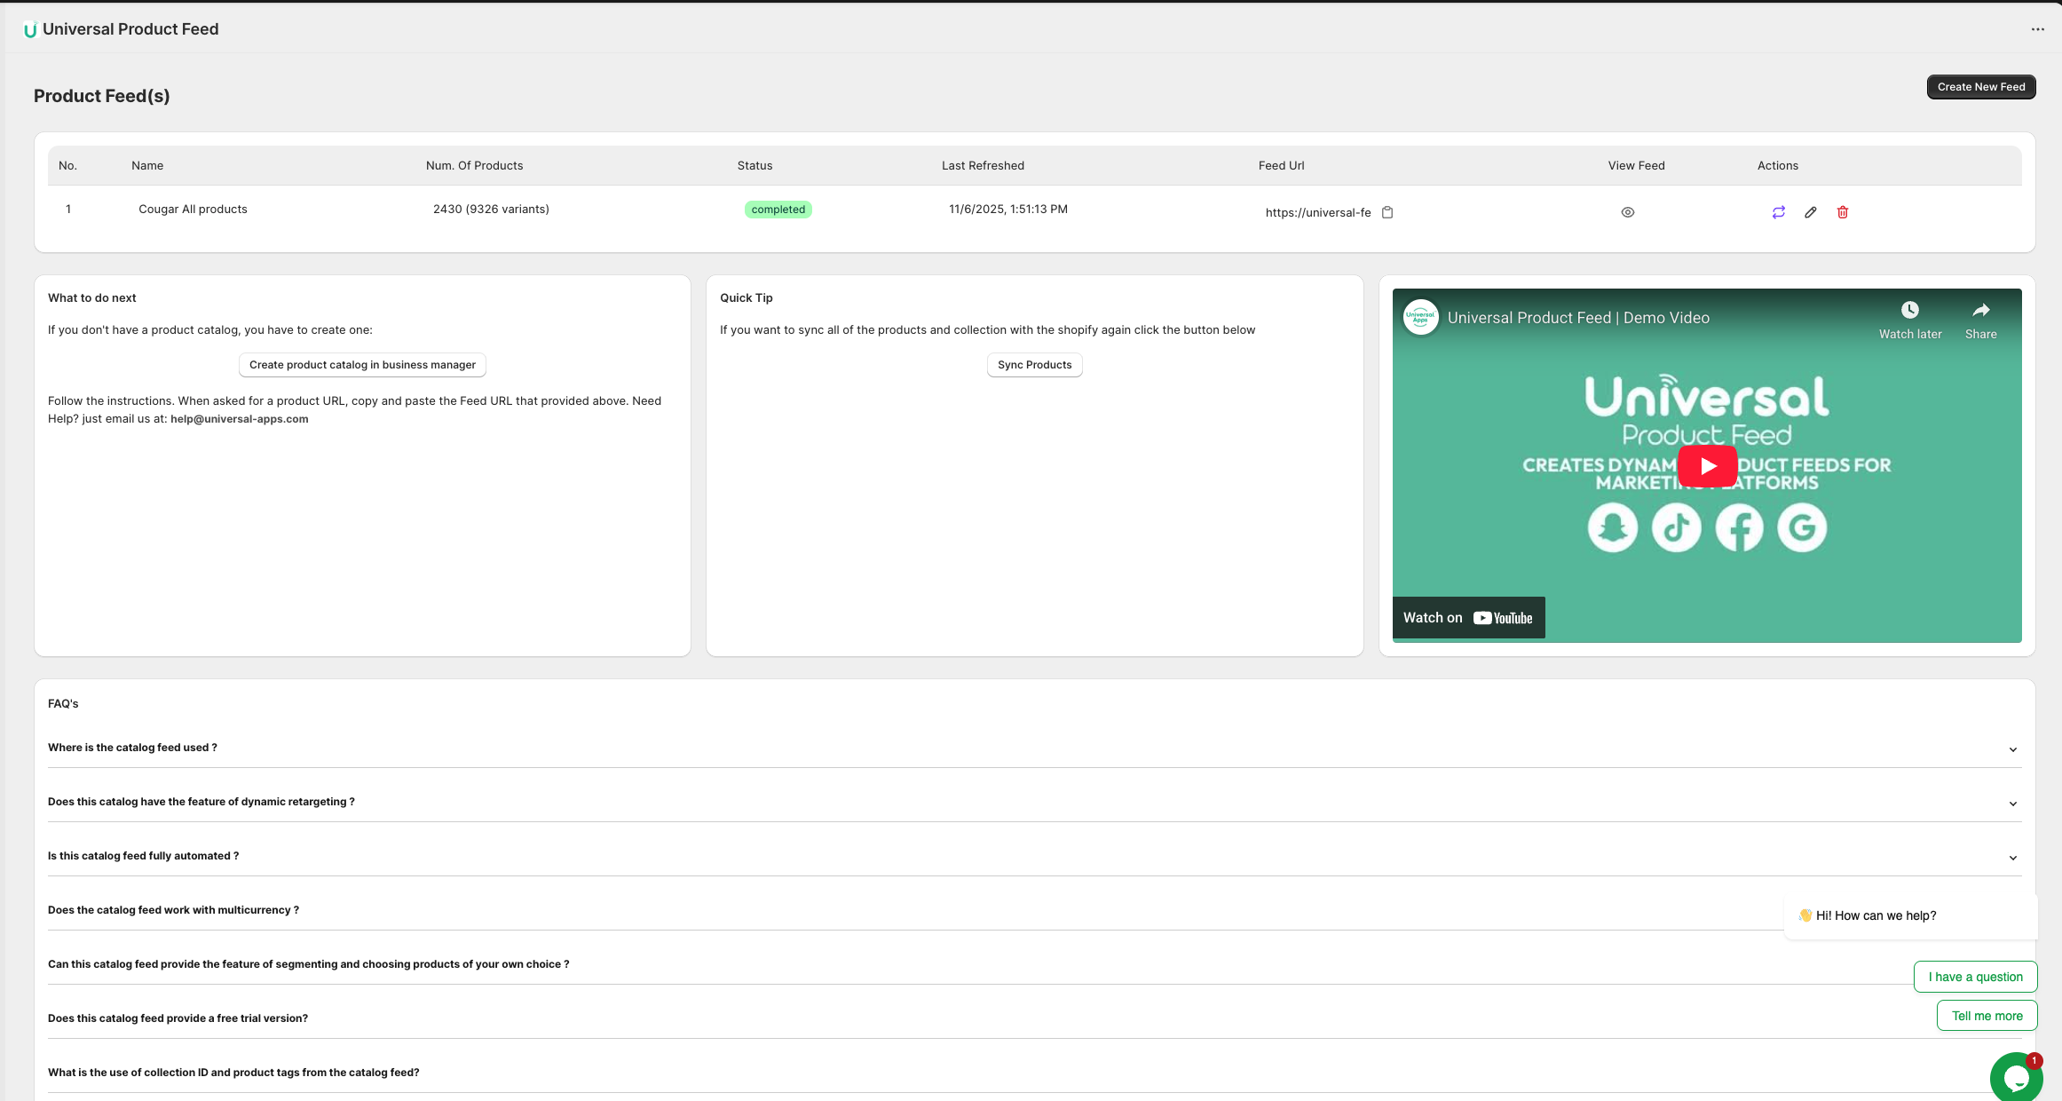Play the Universal Product Feed demo video
This screenshot has height=1101, width=2062.
pyautogui.click(x=1707, y=465)
